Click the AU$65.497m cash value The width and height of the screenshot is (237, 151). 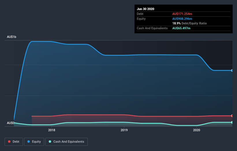tap(181, 28)
